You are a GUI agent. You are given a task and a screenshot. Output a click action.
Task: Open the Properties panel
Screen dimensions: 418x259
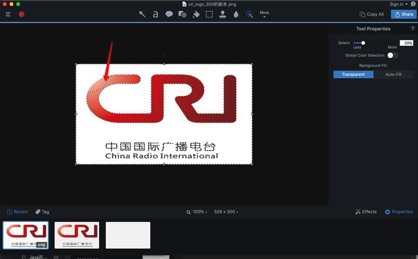(399, 212)
